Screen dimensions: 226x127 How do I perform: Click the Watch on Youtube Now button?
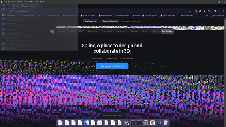(x=110, y=21)
